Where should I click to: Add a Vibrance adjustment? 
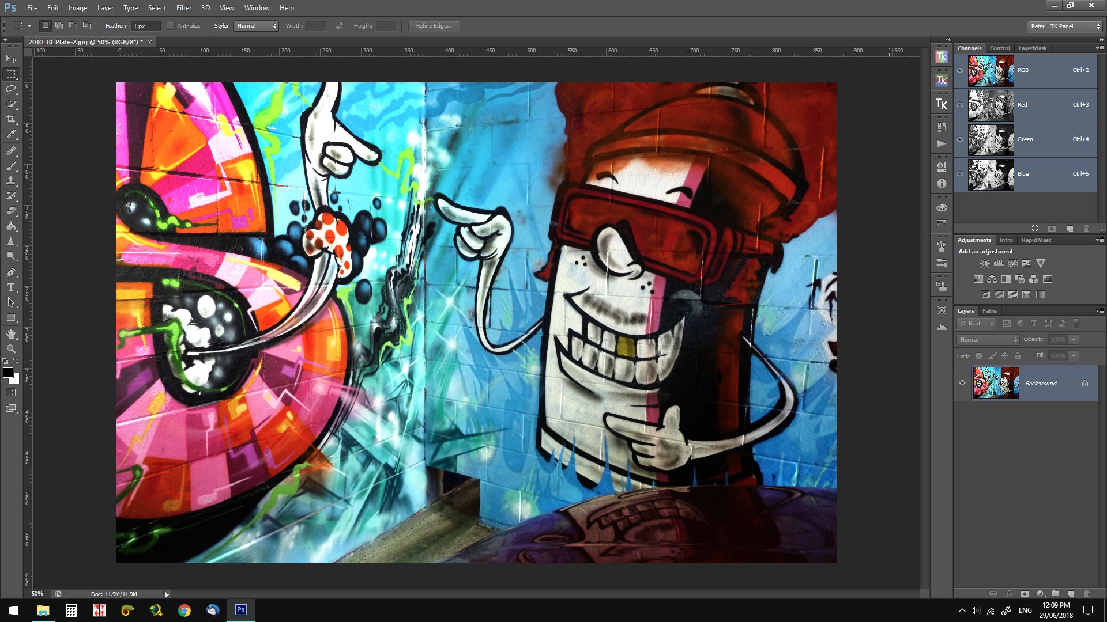point(1041,263)
